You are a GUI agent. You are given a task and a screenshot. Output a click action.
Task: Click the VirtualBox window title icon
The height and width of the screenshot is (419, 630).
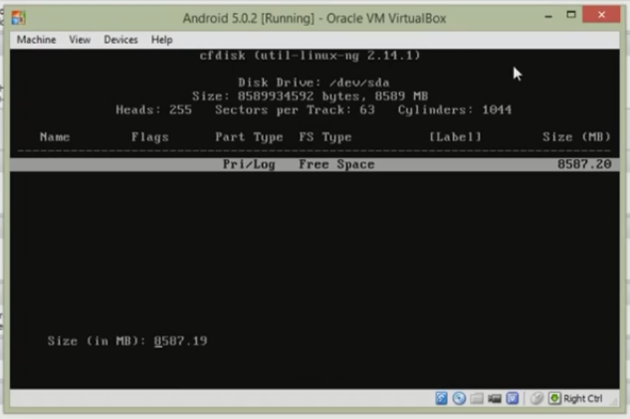click(18, 18)
